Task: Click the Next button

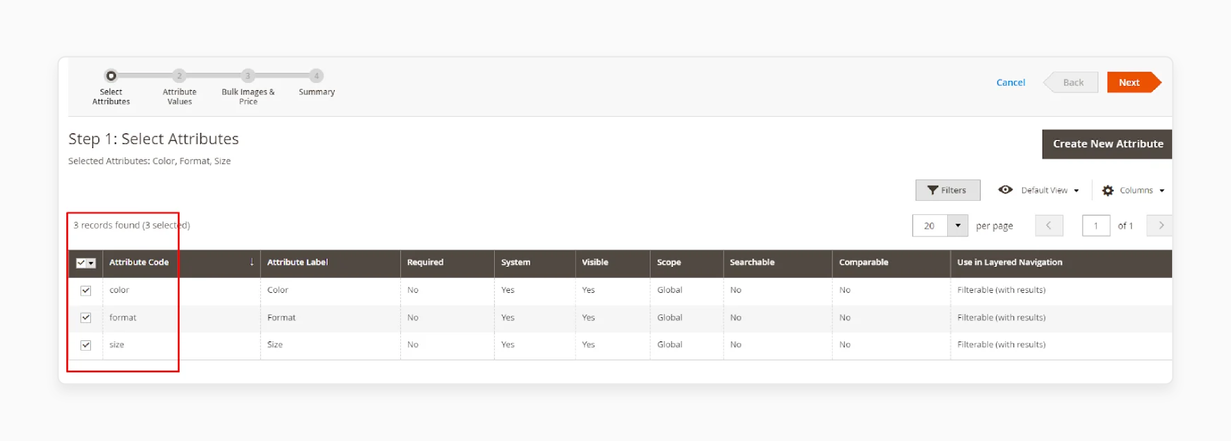Action: [x=1133, y=83]
